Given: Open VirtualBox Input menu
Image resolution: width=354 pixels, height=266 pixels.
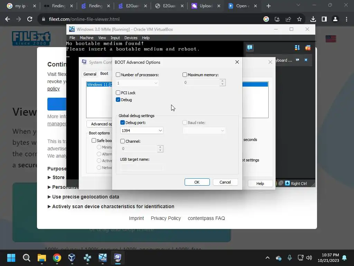Looking at the screenshot, I should [x=115, y=38].
